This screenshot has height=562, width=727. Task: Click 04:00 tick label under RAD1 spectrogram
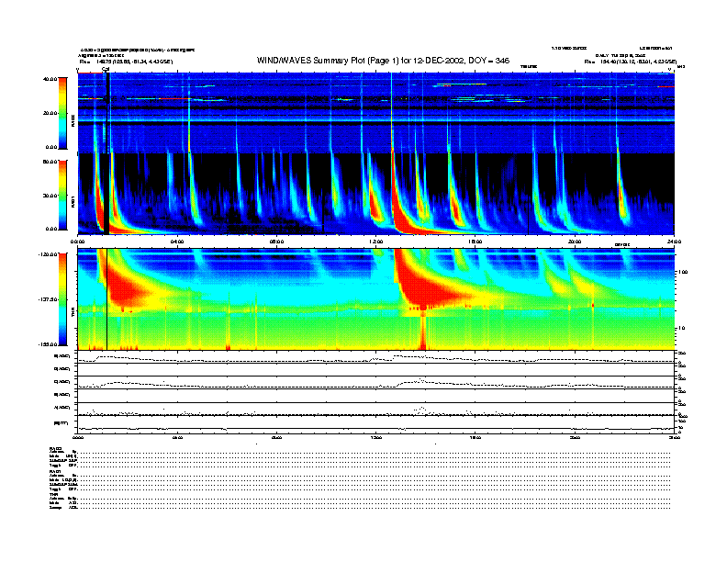pos(177,242)
